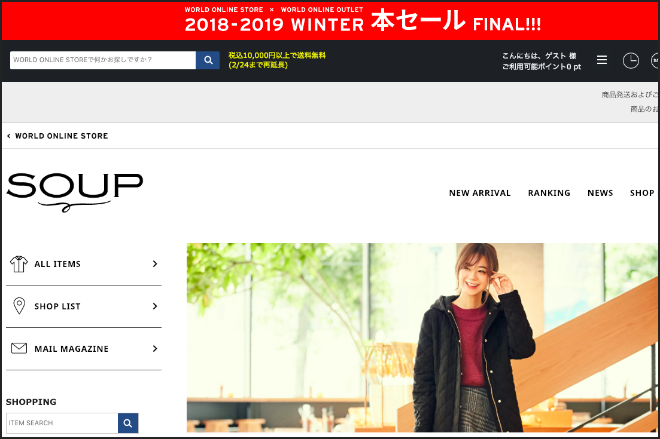Image resolution: width=660 pixels, height=439 pixels.
Task: Open the Winter Final sale red banner
Action: [x=330, y=20]
